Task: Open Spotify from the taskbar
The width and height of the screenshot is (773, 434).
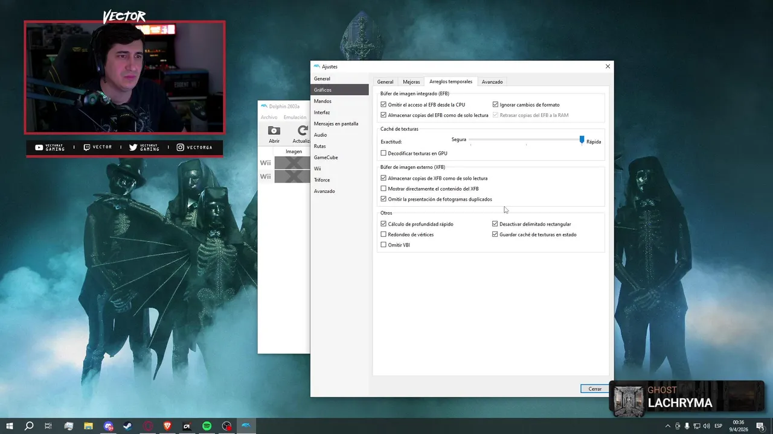Action: pos(207,426)
